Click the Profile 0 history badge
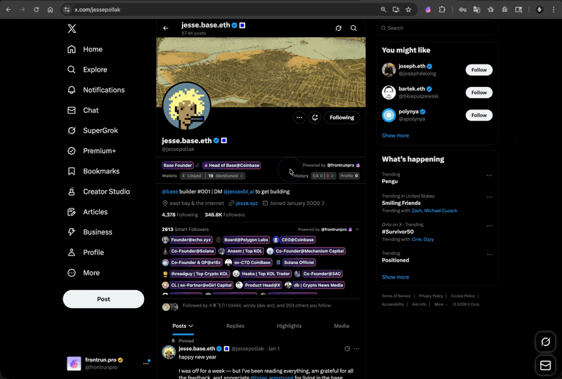Viewport: 562px width, 379px height. click(349, 176)
